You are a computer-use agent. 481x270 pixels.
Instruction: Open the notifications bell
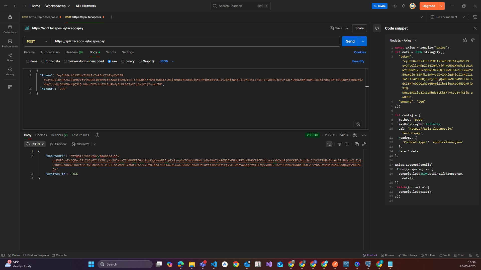(x=404, y=6)
